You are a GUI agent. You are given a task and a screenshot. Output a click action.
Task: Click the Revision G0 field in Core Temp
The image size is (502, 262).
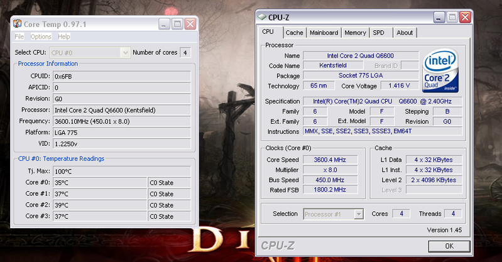click(122, 99)
